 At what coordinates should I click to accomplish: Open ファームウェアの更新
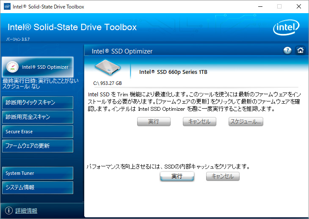pyautogui.click(x=38, y=146)
